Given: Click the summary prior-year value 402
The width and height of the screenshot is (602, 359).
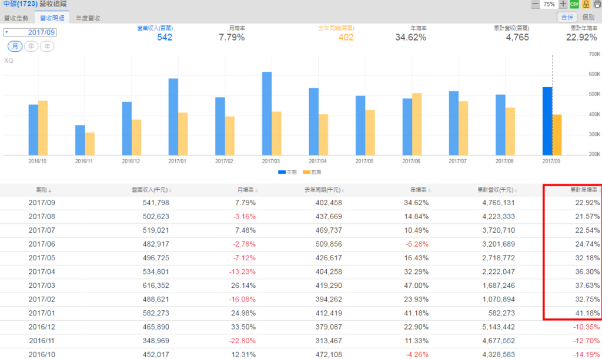Looking at the screenshot, I should (346, 37).
